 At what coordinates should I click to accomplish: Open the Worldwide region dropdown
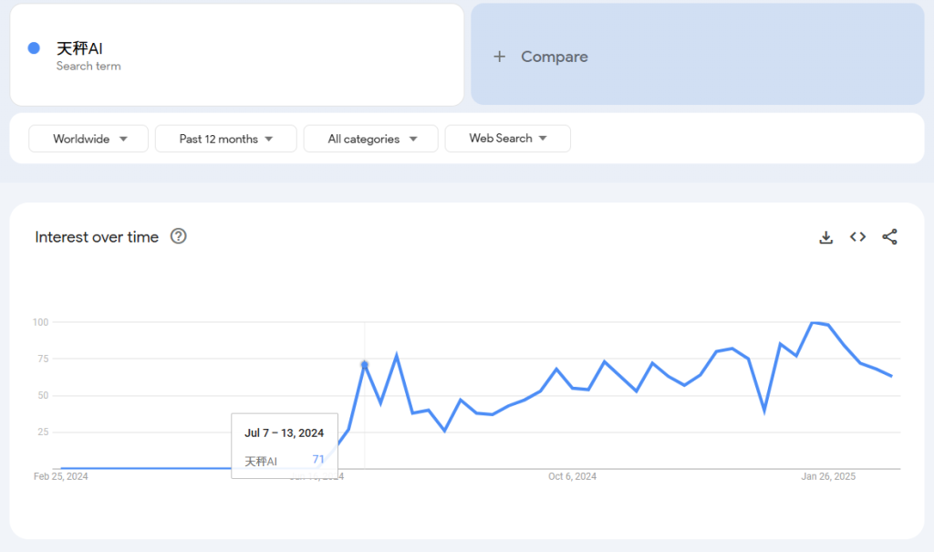click(x=89, y=139)
